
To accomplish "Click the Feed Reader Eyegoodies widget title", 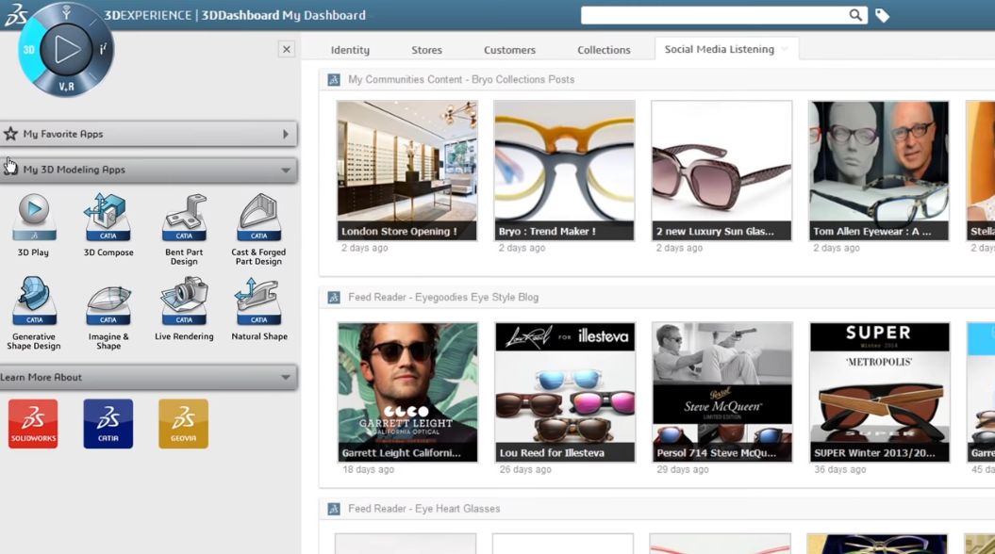I will click(x=443, y=298).
